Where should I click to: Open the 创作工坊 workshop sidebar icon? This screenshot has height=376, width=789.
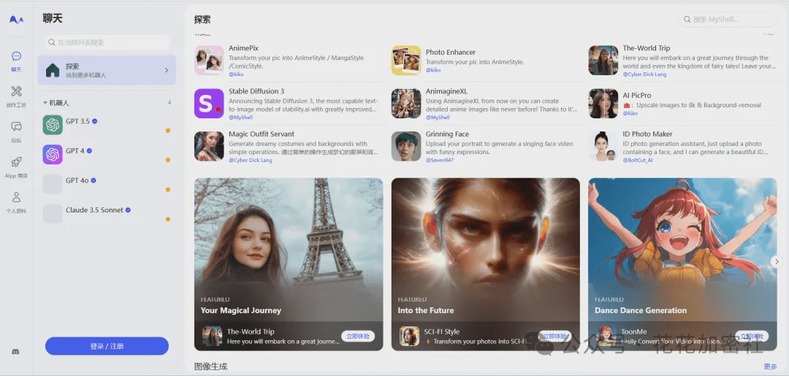[x=17, y=91]
